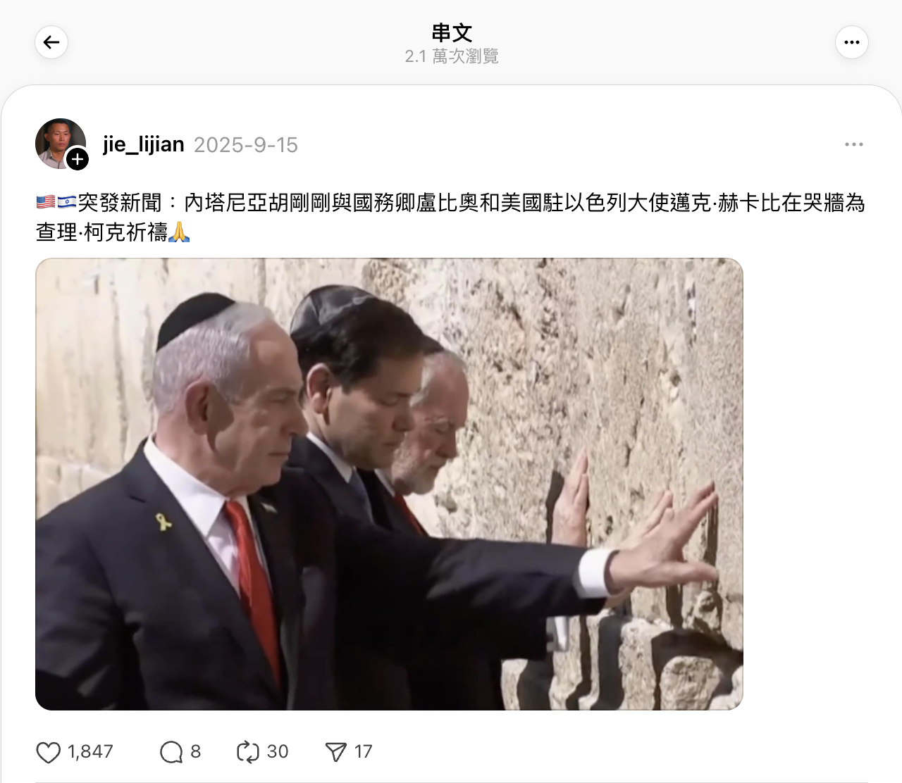
Task: View the 2.1 萬次瀏覽 view count
Action: pyautogui.click(x=452, y=56)
